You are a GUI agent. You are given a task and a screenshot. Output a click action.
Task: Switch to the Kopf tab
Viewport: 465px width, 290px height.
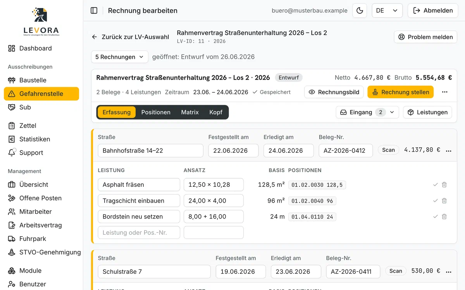coord(216,112)
